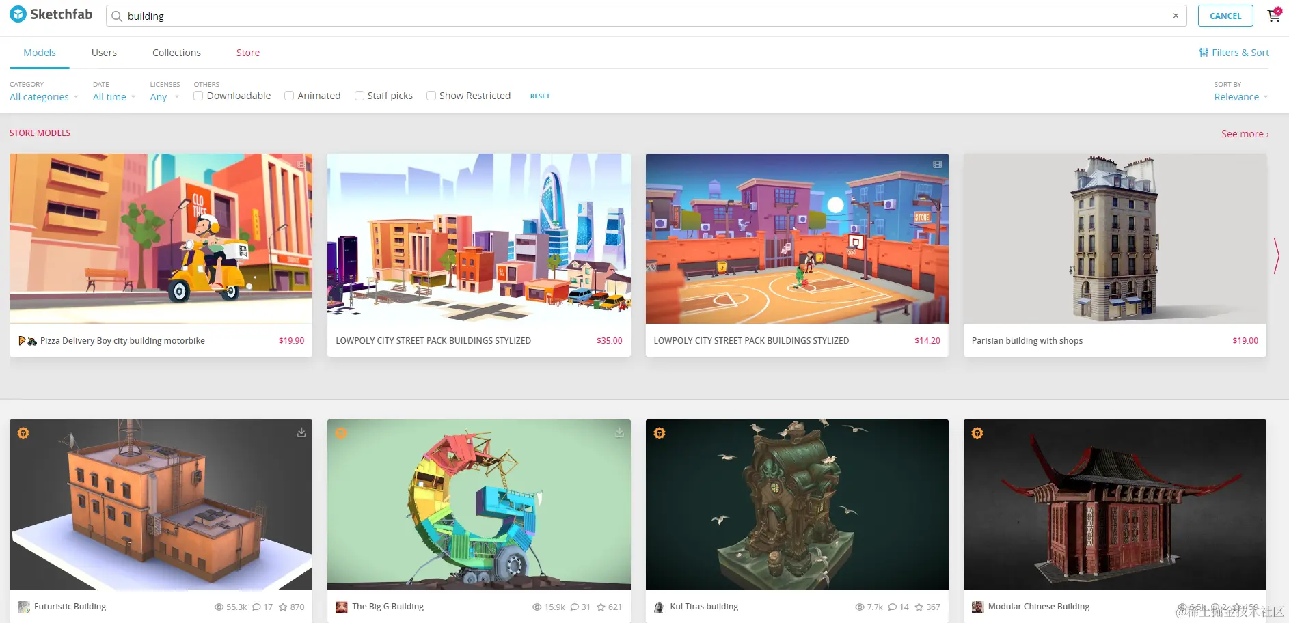Click download icon on Big G Building card
The image size is (1289, 623).
click(619, 432)
